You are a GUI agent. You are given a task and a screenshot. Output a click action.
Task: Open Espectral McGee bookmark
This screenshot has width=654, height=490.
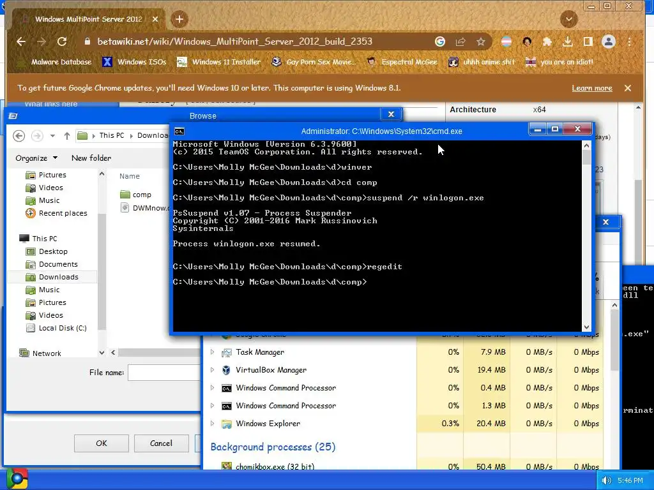[402, 62]
